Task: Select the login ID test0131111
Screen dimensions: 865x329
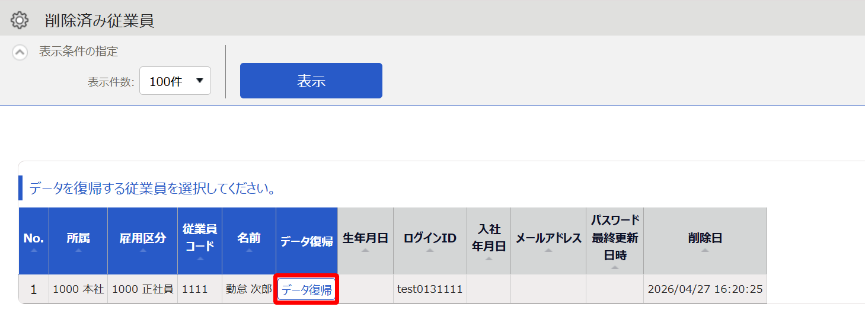Action: point(430,289)
